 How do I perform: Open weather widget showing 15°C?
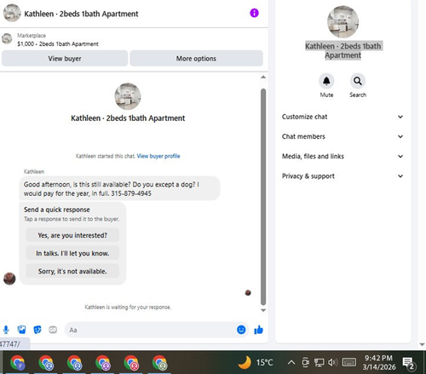(256, 363)
